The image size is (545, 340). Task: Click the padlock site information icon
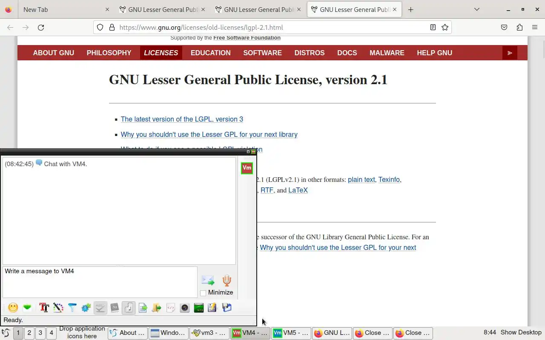point(112,27)
